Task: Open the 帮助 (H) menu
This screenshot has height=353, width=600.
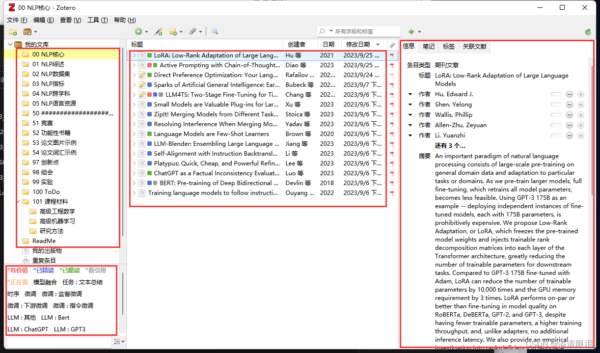Action: pos(125,20)
